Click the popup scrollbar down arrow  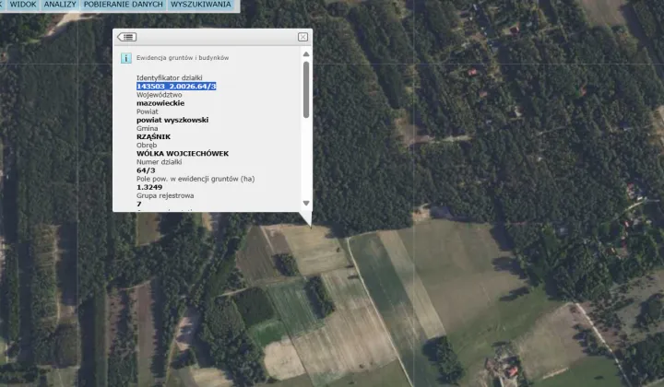coord(306,204)
